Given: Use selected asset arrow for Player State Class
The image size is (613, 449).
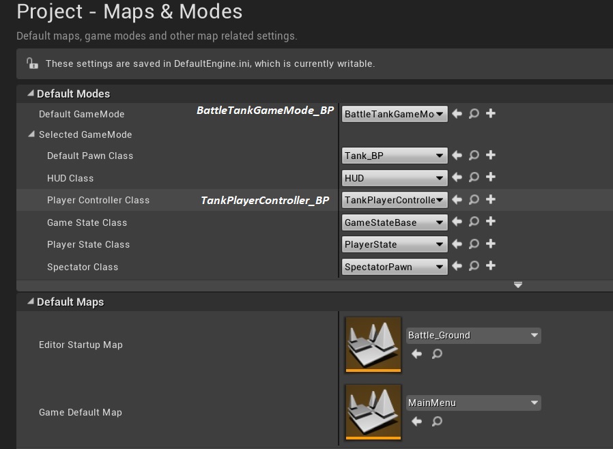Looking at the screenshot, I should point(457,244).
